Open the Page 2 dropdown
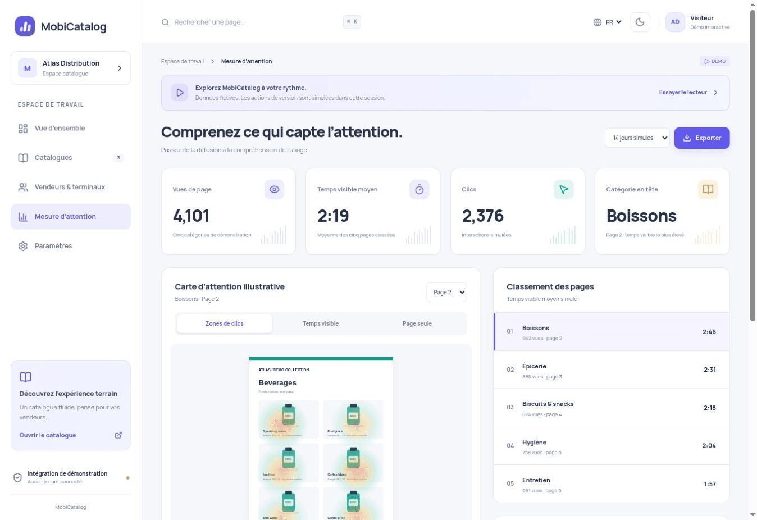 (x=446, y=293)
